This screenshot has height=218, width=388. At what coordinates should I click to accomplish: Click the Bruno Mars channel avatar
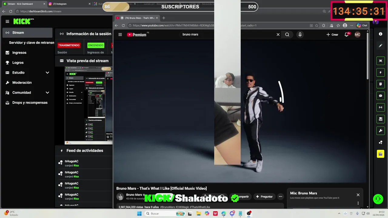(120, 197)
